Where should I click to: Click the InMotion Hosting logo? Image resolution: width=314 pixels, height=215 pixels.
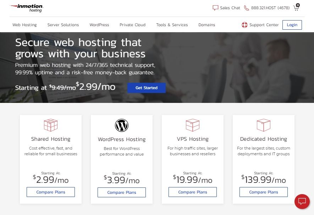tap(26, 8)
